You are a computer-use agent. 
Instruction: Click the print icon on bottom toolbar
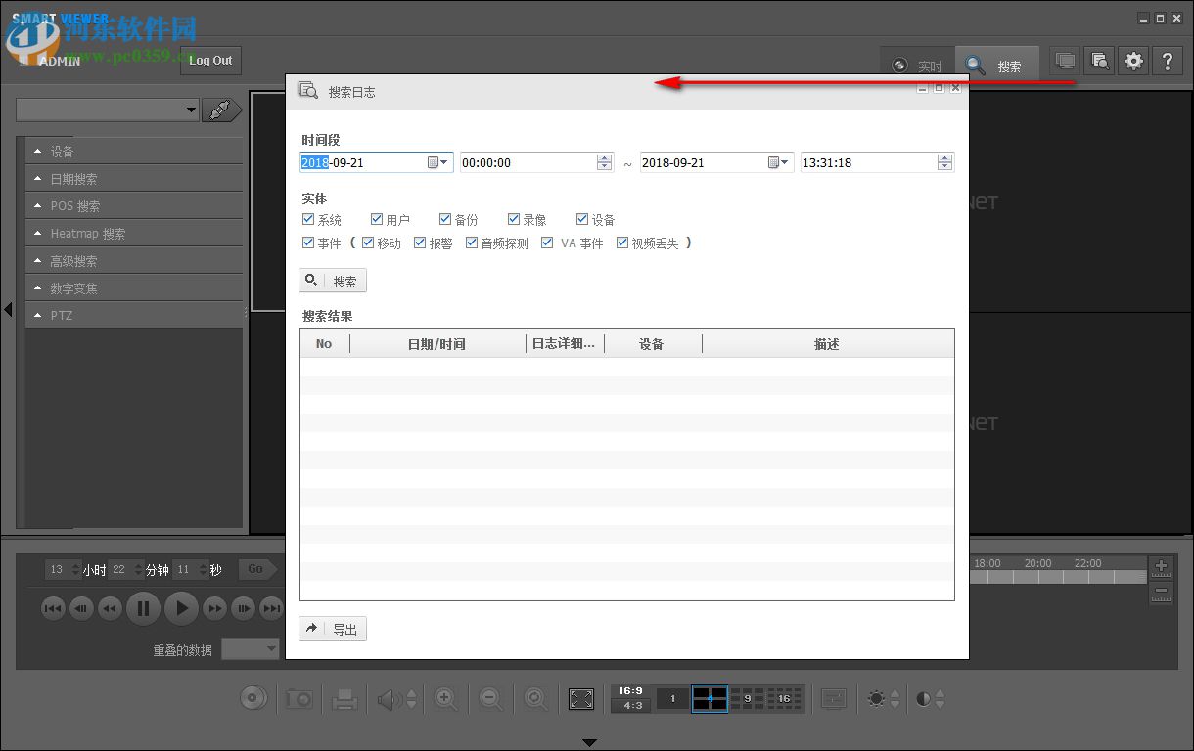point(344,698)
